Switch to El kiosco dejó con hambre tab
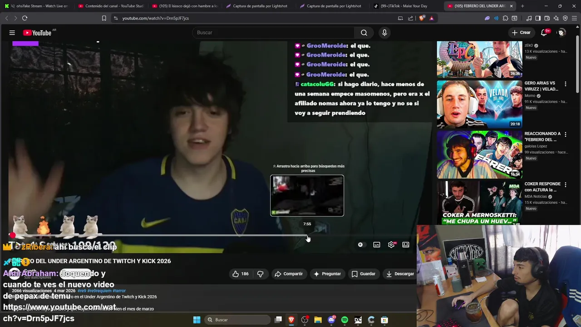This screenshot has width=581, height=327. [185, 6]
